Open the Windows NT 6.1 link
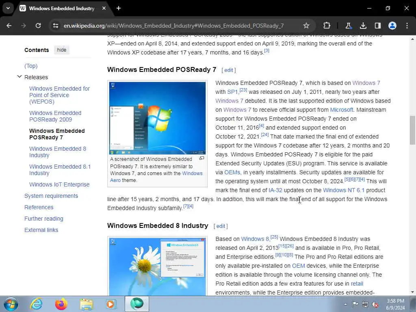 [x=344, y=190]
